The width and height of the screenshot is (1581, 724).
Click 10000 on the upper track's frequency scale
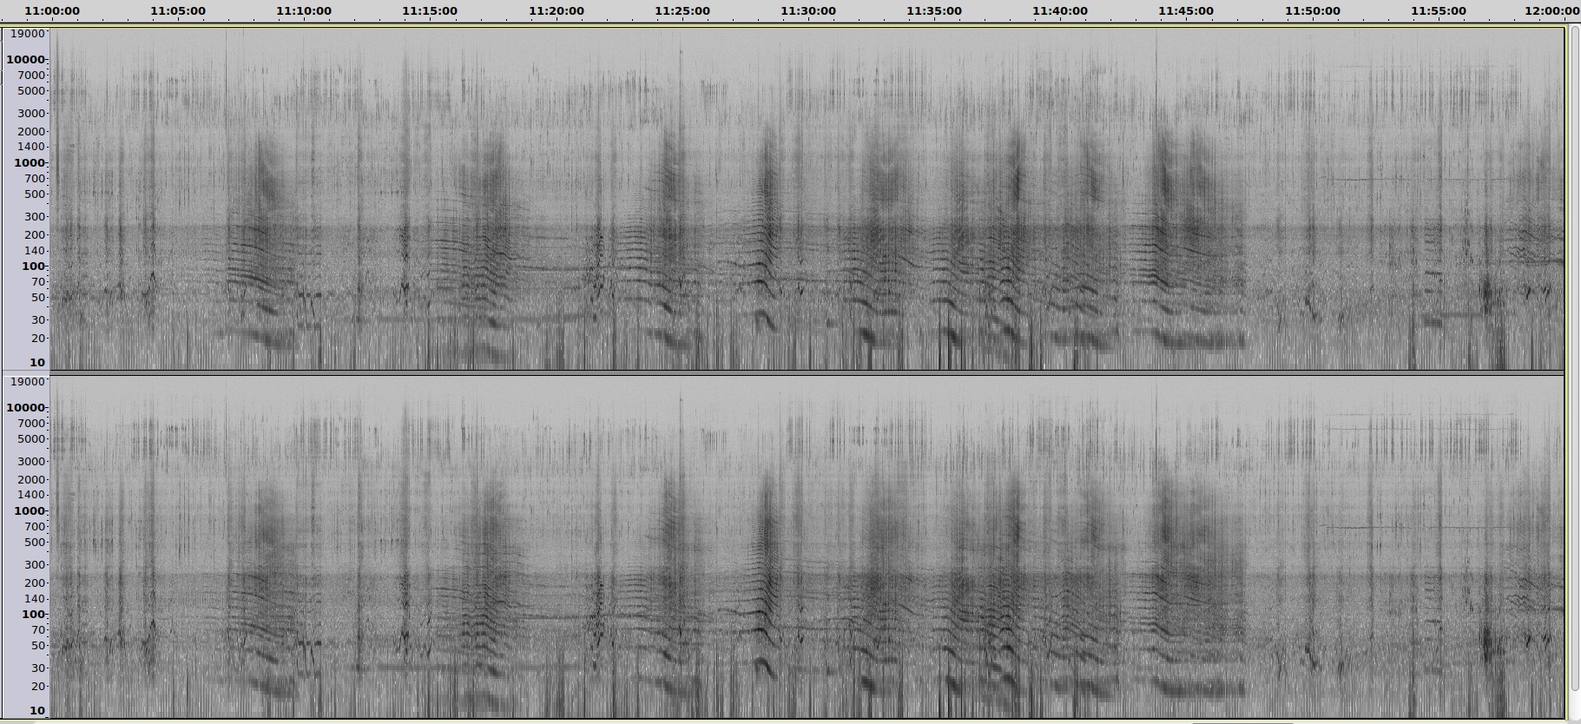(25, 60)
